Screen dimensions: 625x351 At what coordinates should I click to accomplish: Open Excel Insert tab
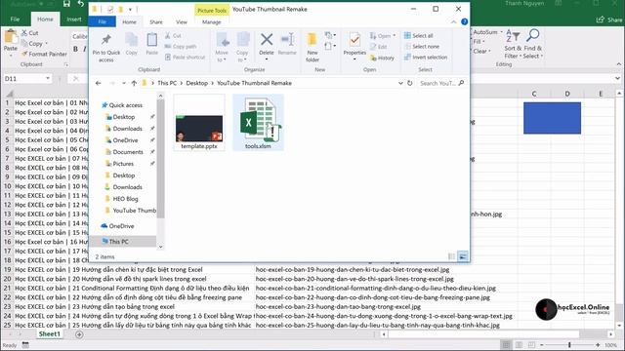[74, 19]
